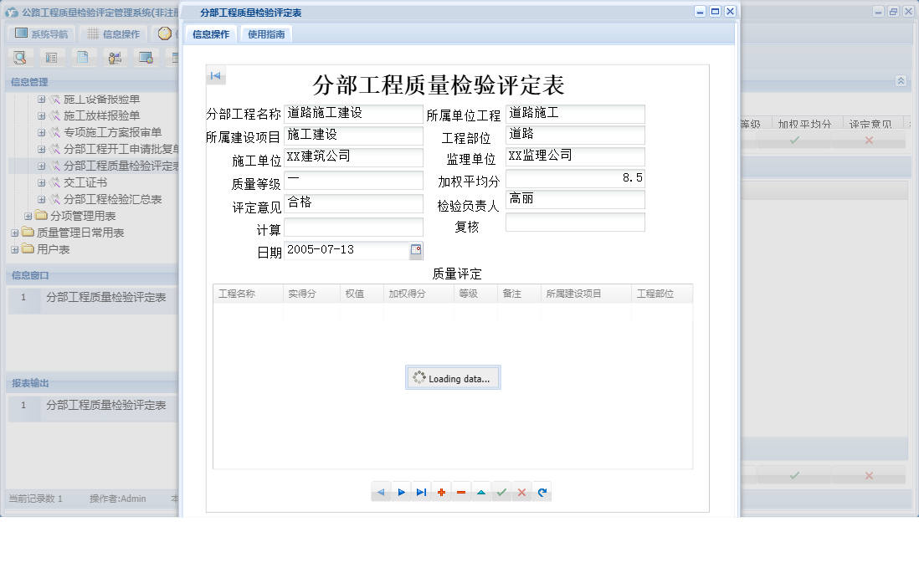Click the report list icon in the toolbar
This screenshot has height=578, width=919.
point(52,58)
